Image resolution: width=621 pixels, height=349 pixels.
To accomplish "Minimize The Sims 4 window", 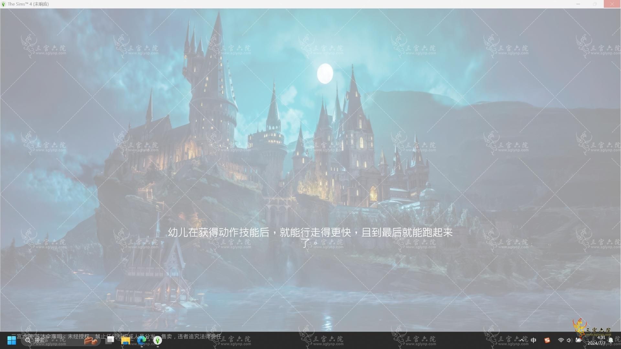I will (578, 4).
